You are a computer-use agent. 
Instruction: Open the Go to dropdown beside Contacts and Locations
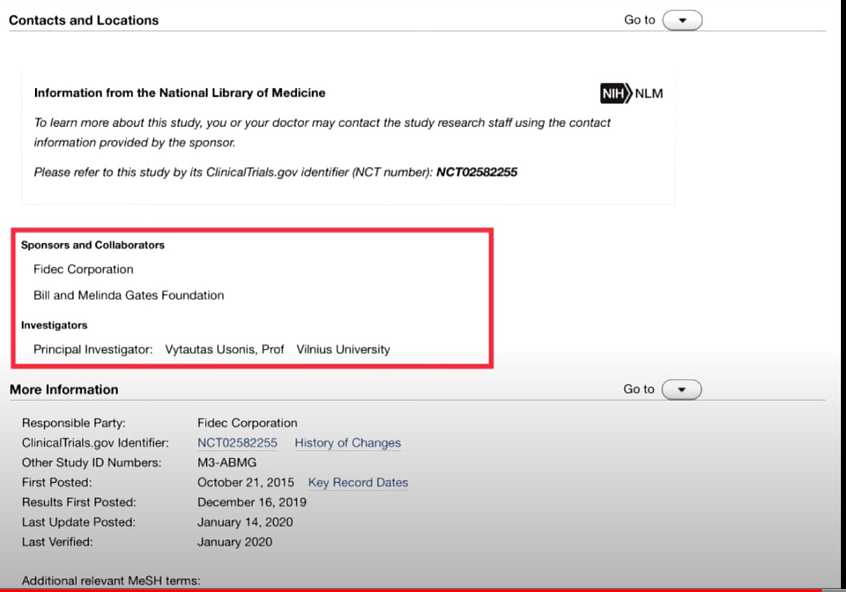(682, 20)
